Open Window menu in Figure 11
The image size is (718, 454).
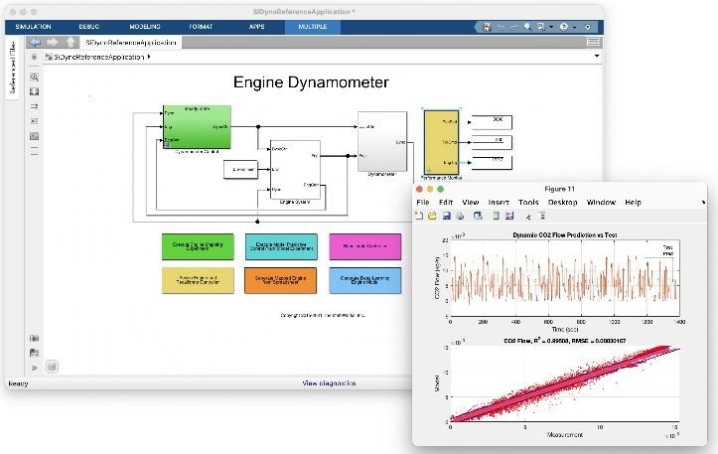click(x=601, y=202)
